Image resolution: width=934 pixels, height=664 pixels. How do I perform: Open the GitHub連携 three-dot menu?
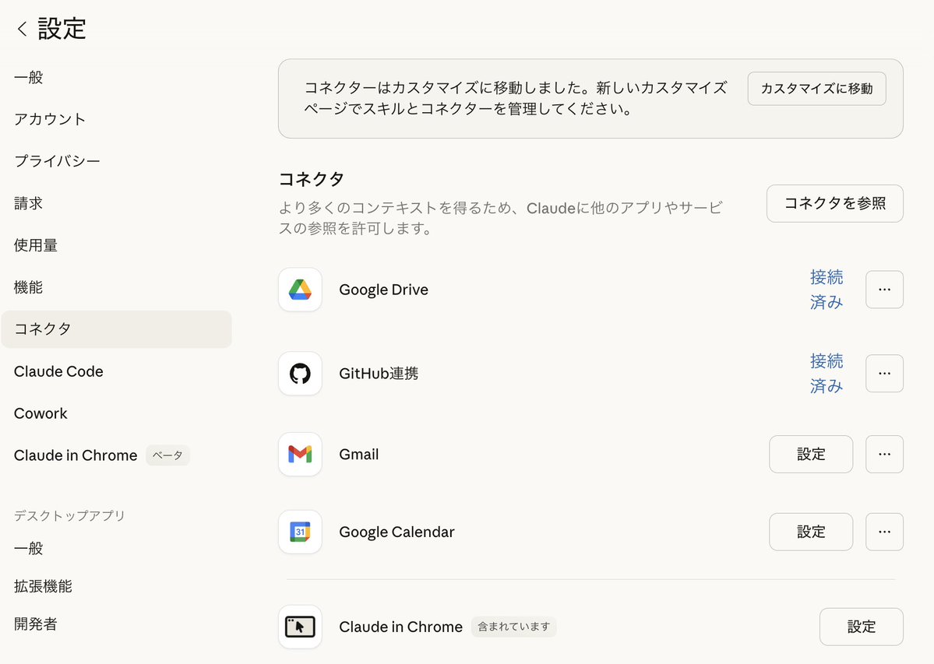(884, 373)
